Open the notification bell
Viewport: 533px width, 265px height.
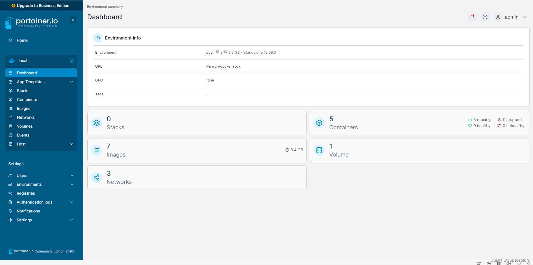472,17
